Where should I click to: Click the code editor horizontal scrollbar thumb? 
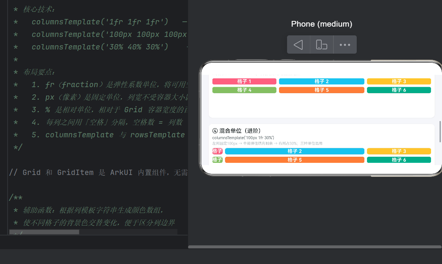[44, 232]
